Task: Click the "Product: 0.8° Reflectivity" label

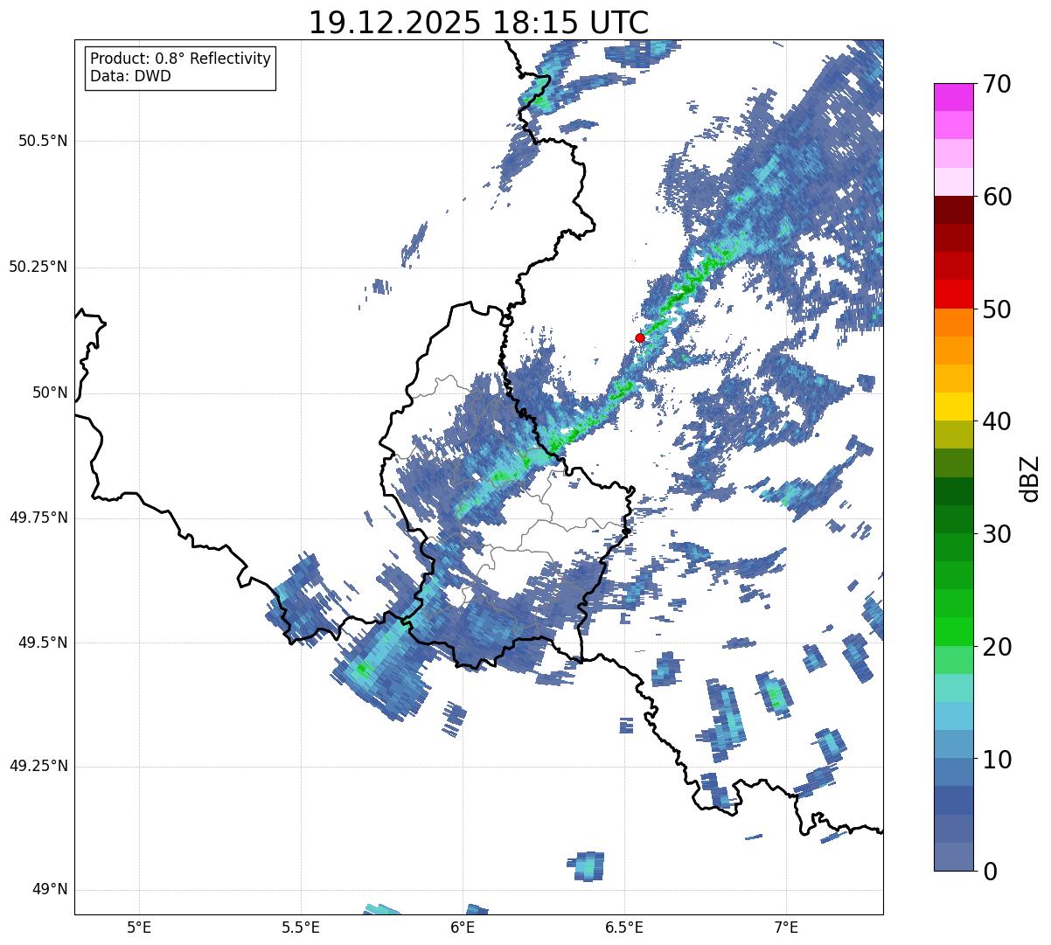Action: [181, 59]
